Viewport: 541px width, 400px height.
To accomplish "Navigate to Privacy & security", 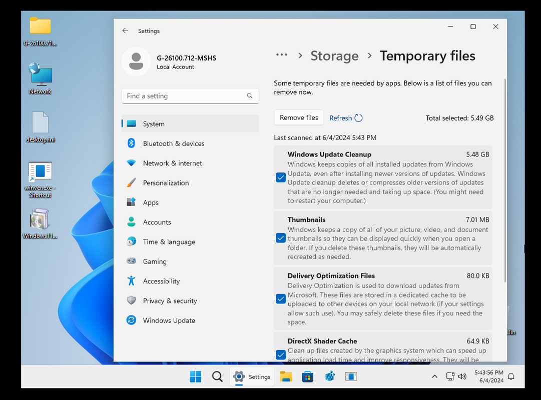I will point(190,300).
